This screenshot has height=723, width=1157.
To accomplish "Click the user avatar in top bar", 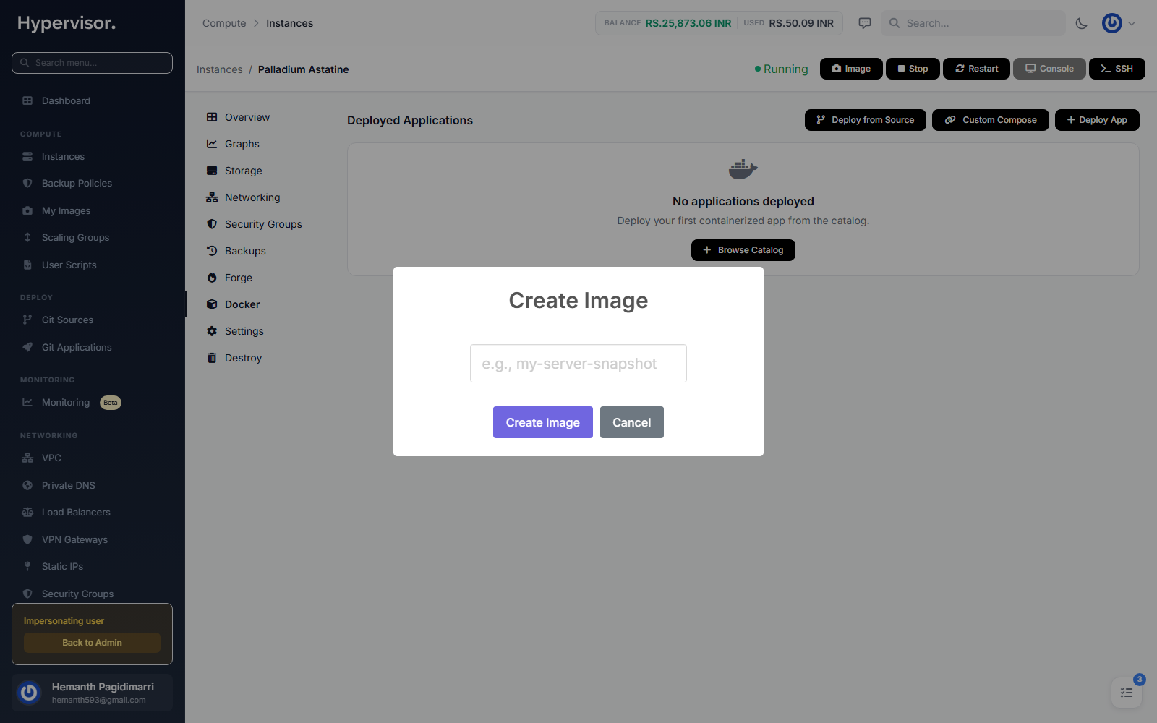I will pos(1112,23).
